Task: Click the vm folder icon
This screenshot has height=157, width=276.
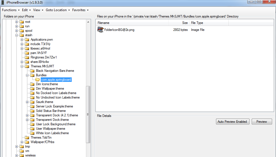Action: pos(22,151)
